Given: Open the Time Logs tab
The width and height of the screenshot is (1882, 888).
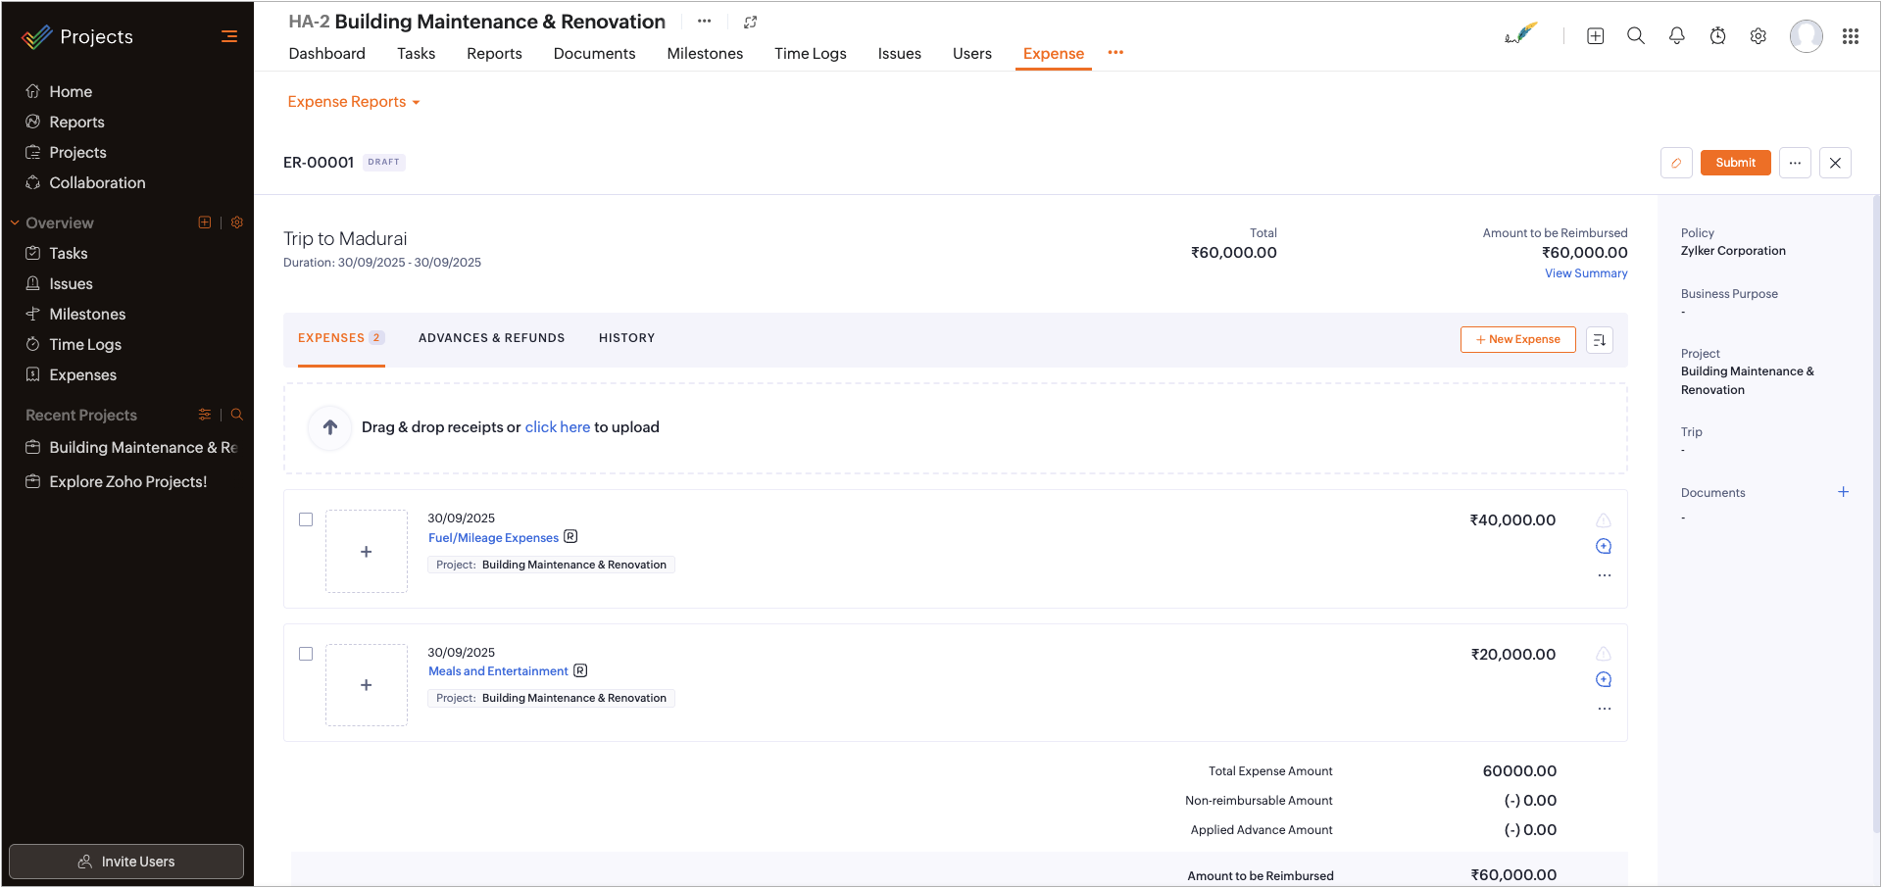Looking at the screenshot, I should tap(810, 54).
